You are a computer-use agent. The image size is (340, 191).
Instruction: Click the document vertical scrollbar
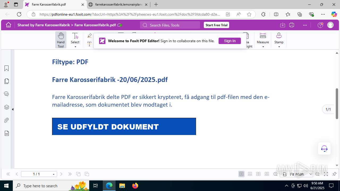point(337,103)
